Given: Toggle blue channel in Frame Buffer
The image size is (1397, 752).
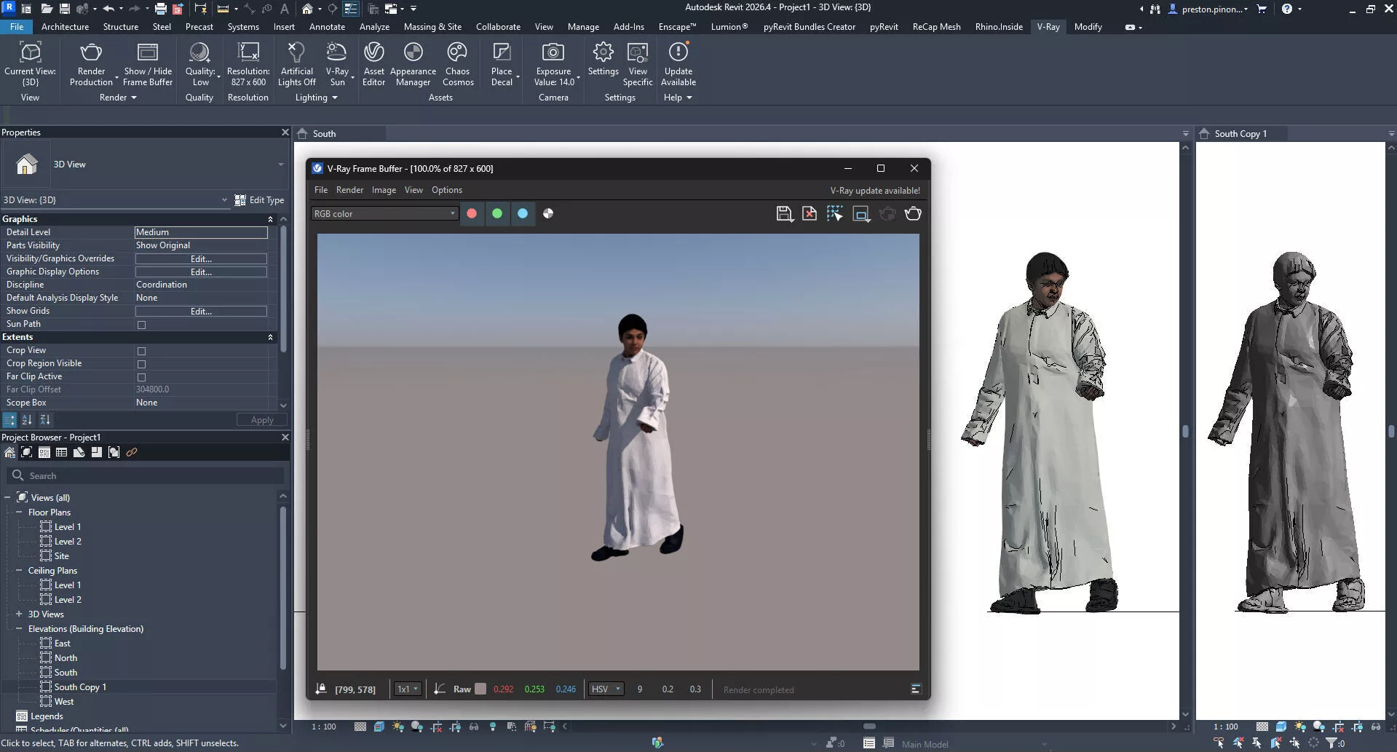Looking at the screenshot, I should click(523, 213).
